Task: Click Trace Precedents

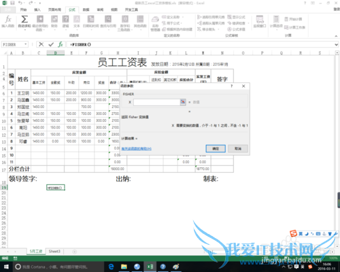Action: 211,17
